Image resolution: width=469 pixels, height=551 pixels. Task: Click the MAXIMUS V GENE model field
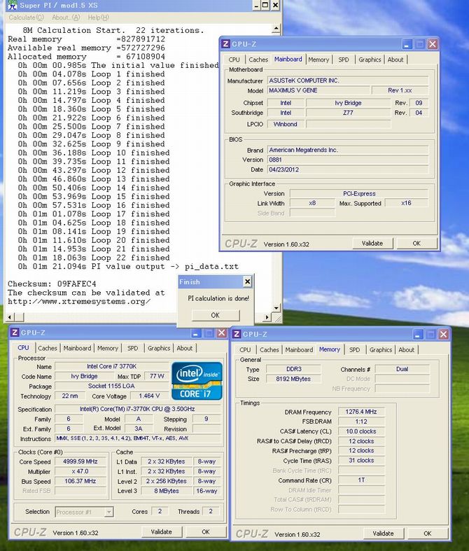click(x=319, y=90)
